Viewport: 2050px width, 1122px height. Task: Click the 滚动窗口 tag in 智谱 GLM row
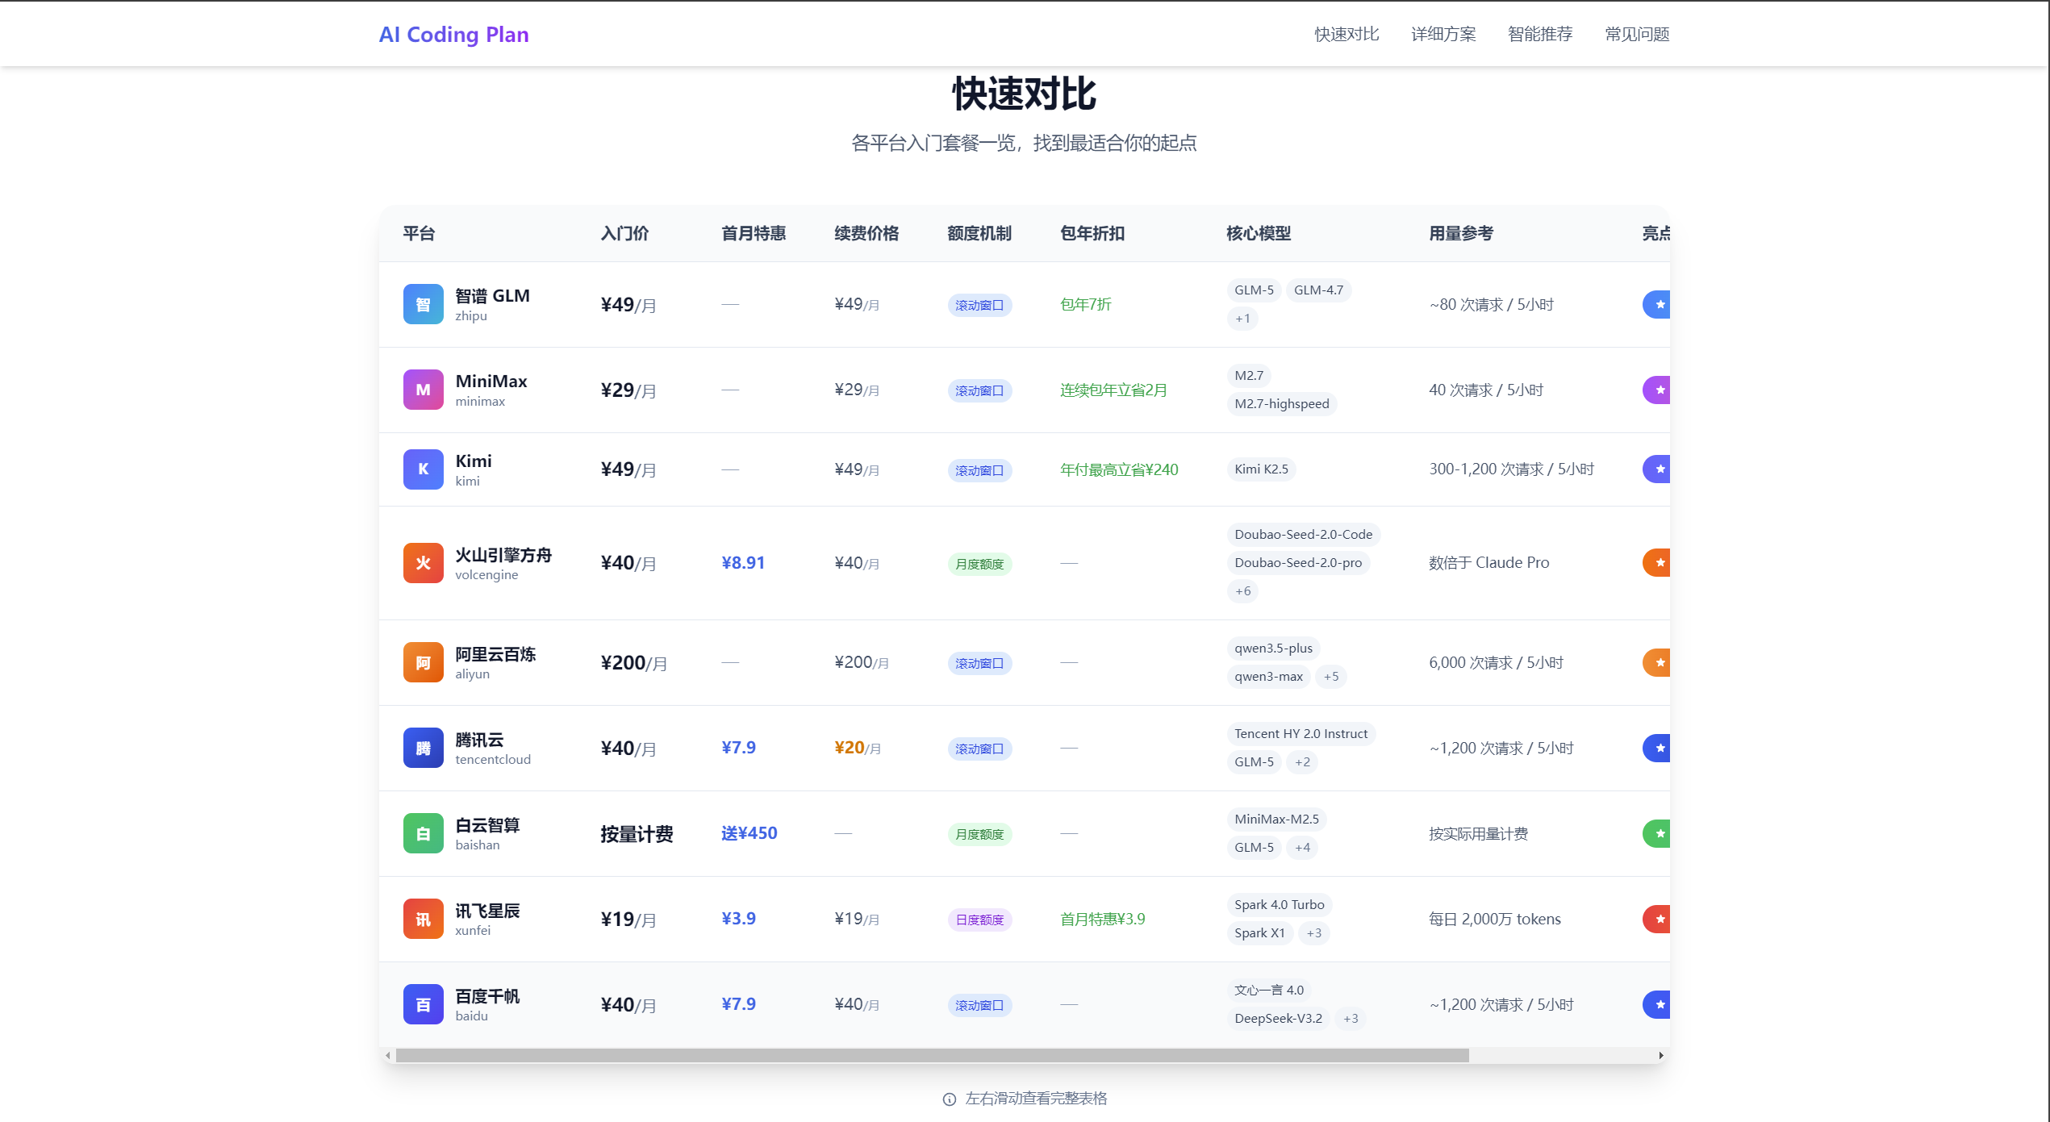click(979, 305)
